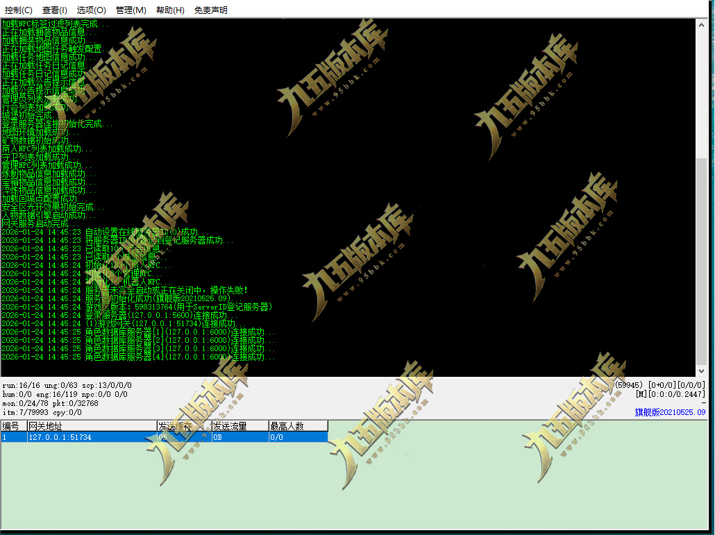Click log line 登录服务器连接初始化完成

pos(56,124)
